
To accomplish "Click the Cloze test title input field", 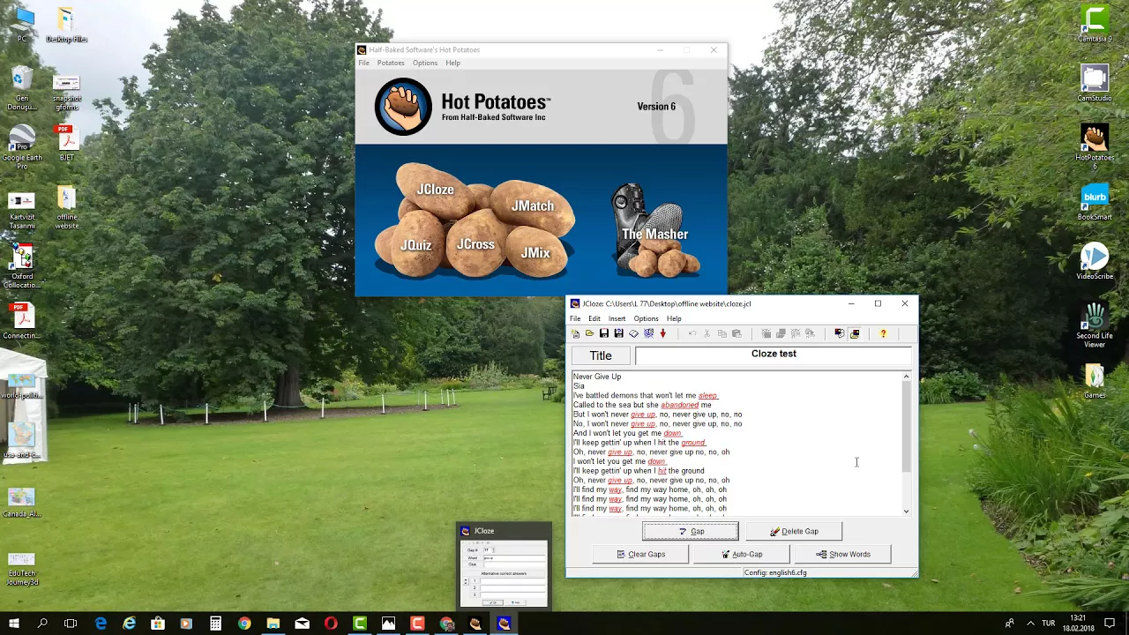I will 774,355.
